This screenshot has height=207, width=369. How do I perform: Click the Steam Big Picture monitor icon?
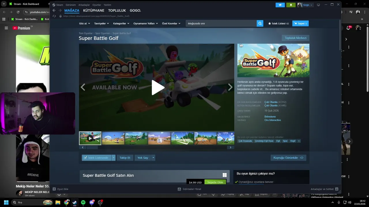tap(318, 5)
